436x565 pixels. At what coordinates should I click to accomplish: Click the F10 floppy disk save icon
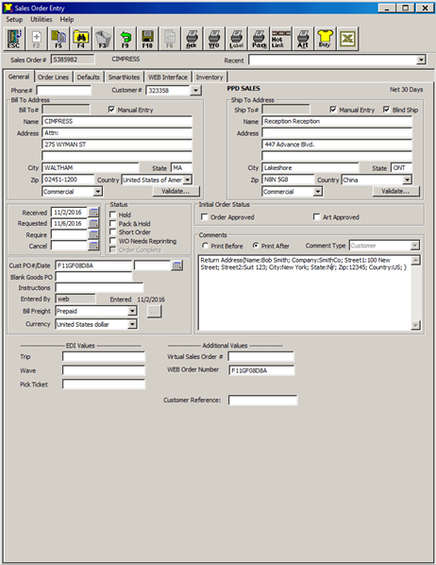pos(147,39)
